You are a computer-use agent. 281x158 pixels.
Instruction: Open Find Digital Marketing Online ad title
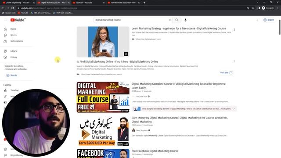[x=119, y=61]
